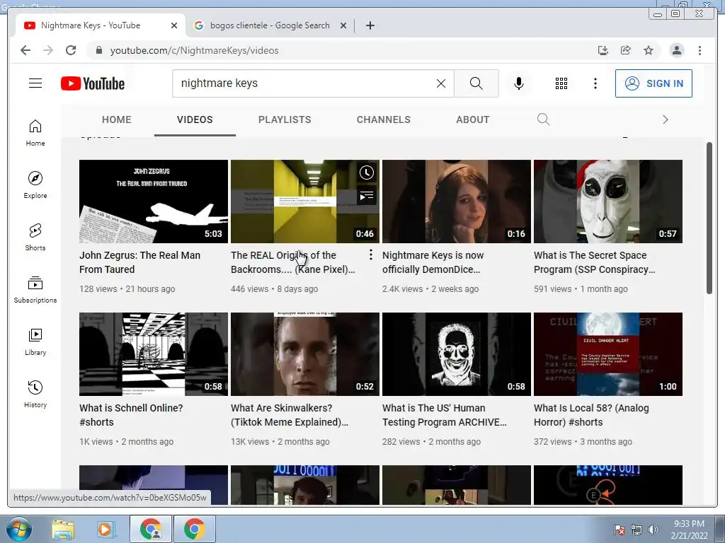Click the volume speaker tray icon
725x543 pixels.
coord(653,530)
